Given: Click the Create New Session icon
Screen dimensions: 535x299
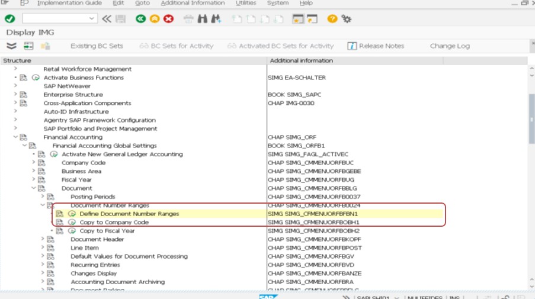Looking at the screenshot, I should [298, 19].
